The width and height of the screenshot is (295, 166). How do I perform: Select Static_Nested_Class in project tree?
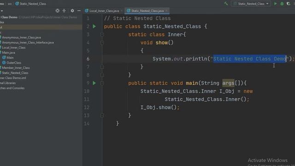(x=15, y=73)
